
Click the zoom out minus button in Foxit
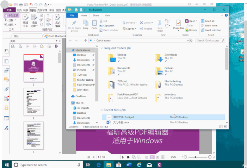tap(185, 157)
